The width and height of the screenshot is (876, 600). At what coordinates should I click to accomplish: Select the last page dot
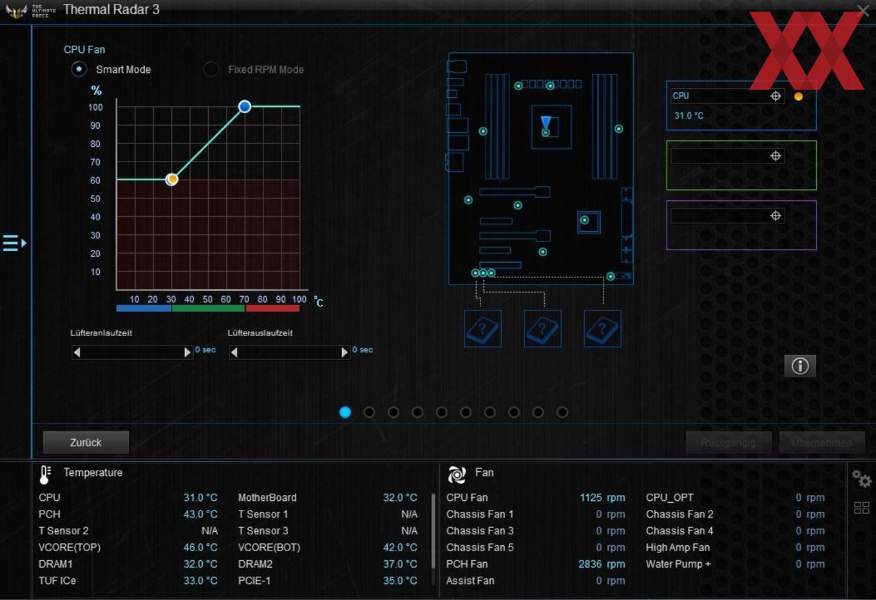562,412
